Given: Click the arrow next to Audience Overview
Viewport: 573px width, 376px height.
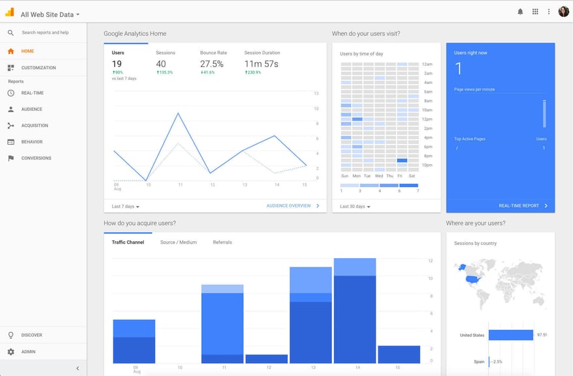Looking at the screenshot, I should pyautogui.click(x=318, y=205).
